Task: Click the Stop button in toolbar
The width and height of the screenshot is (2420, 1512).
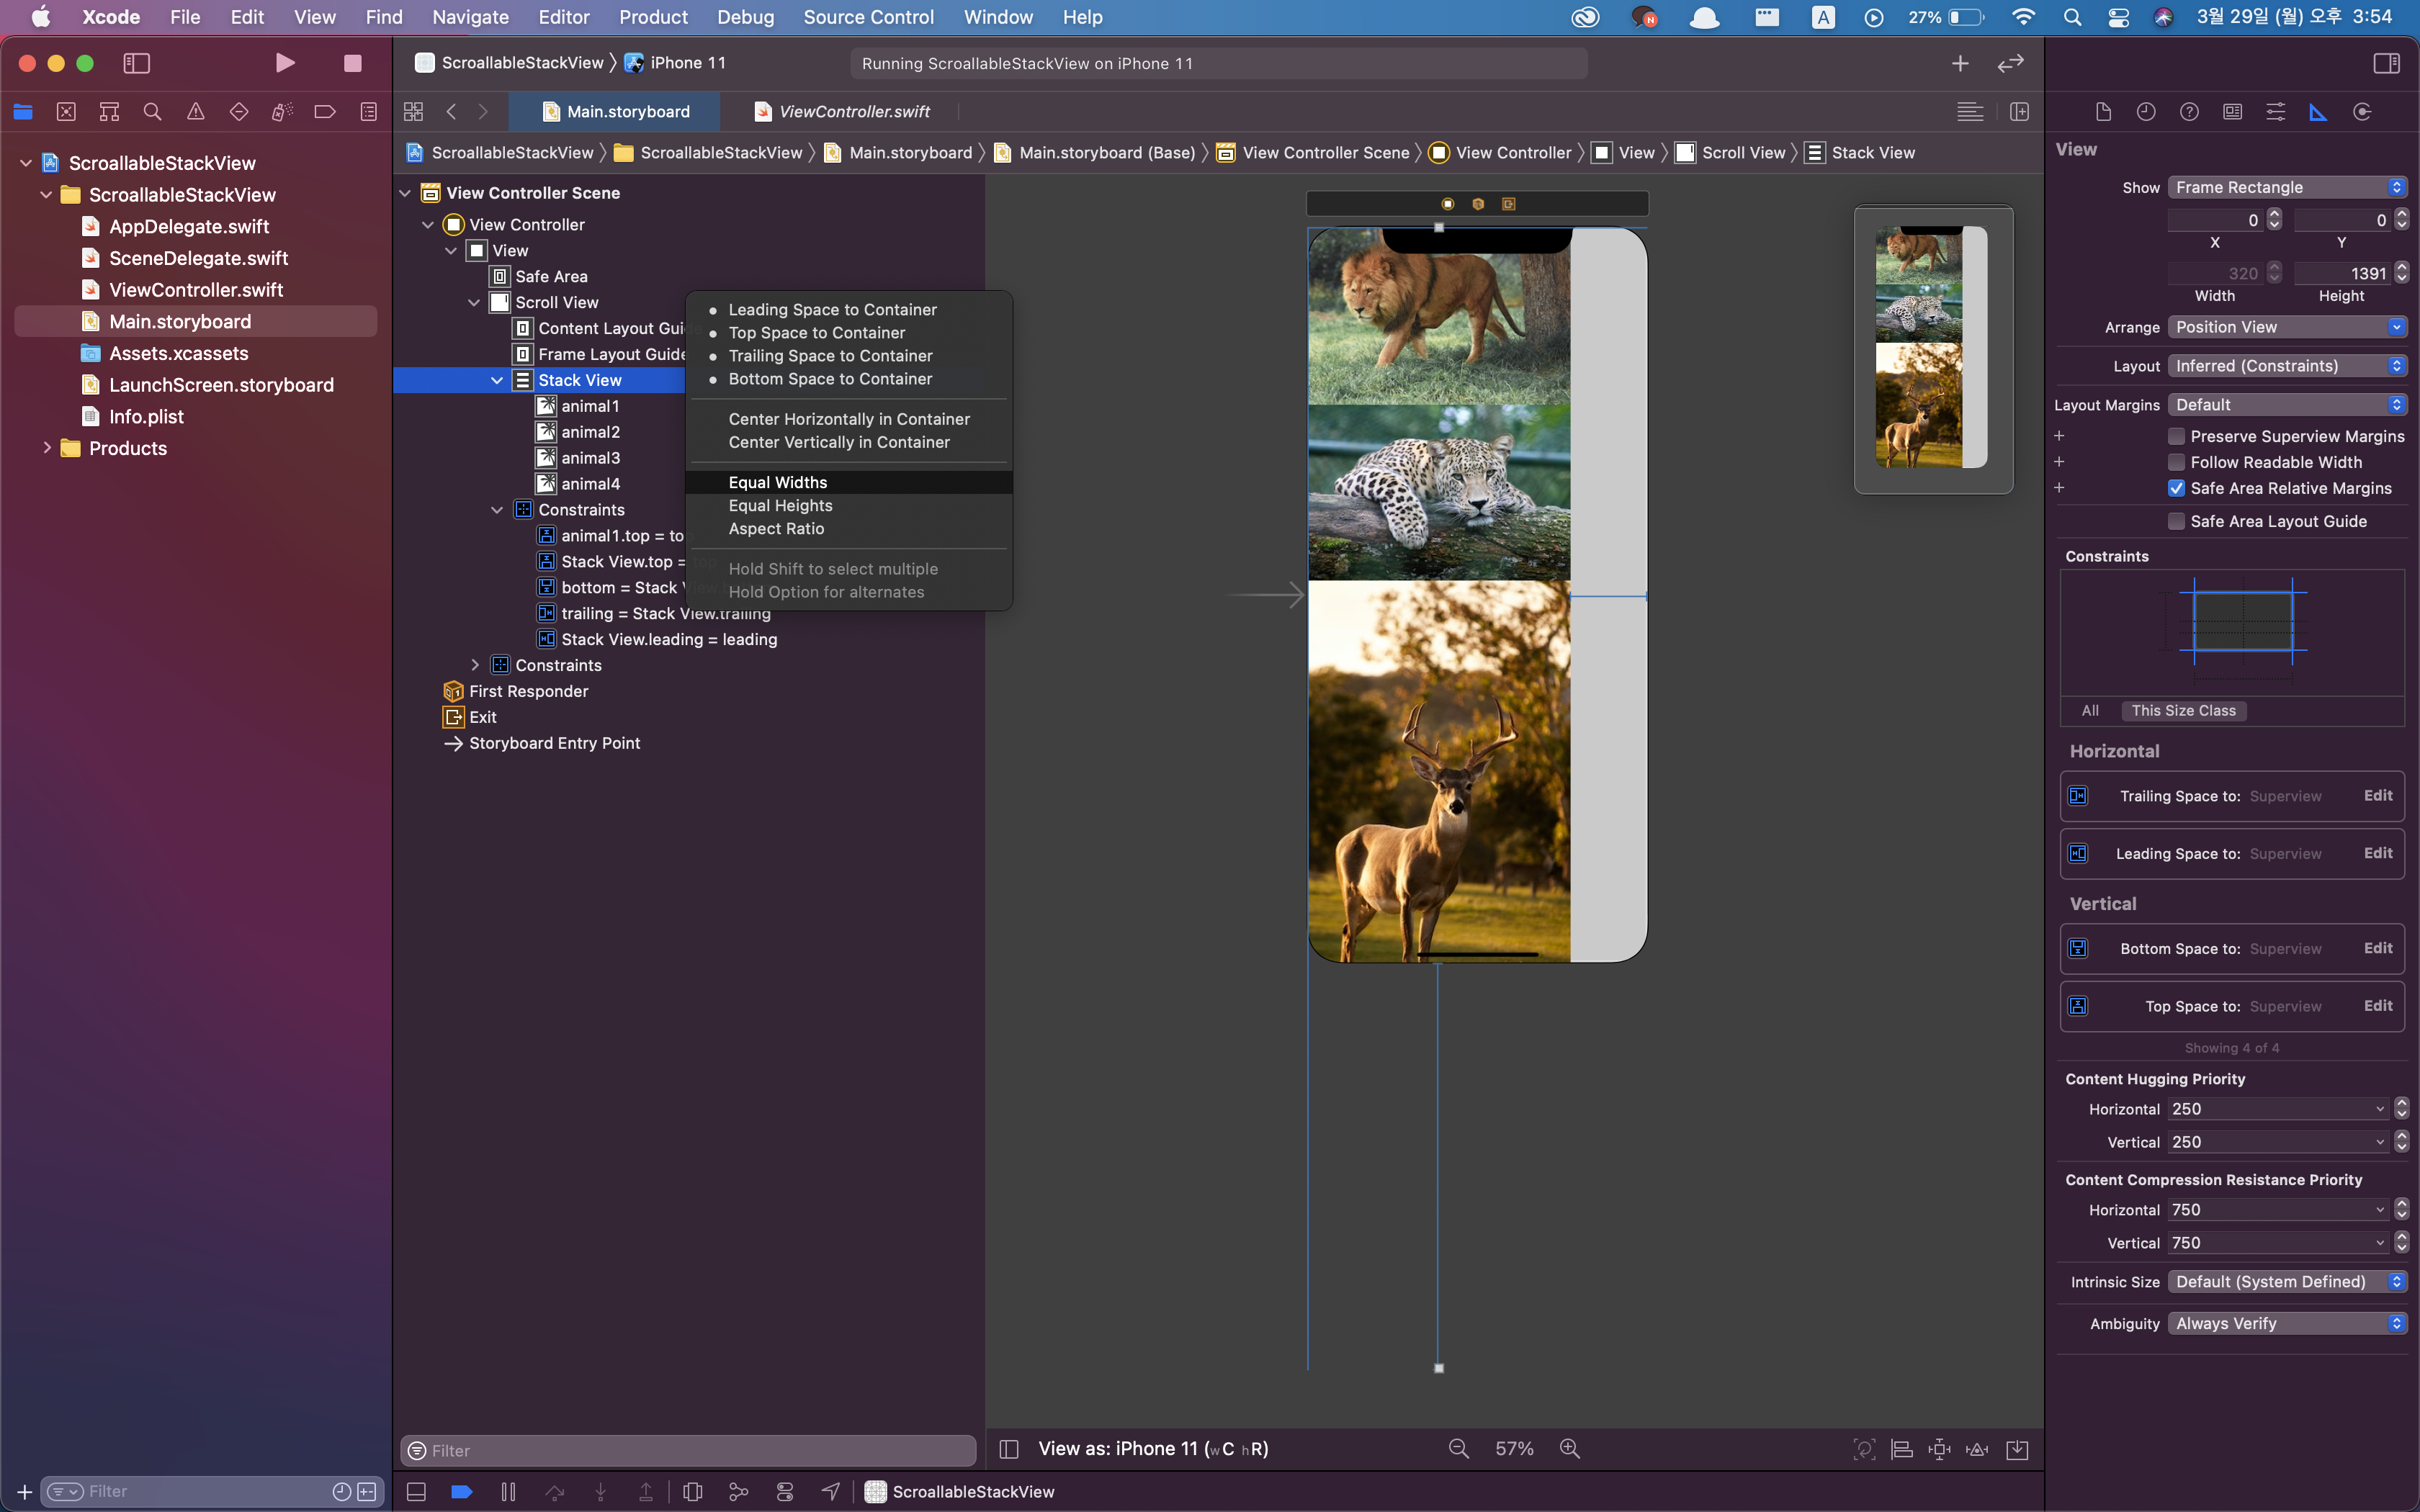Action: click(352, 63)
